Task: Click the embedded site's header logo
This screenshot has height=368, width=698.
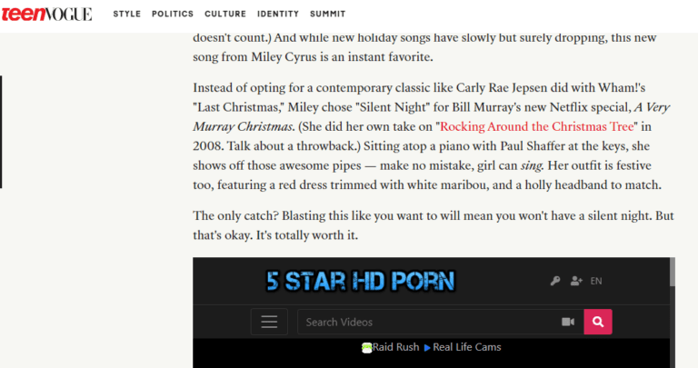Action: (x=360, y=281)
